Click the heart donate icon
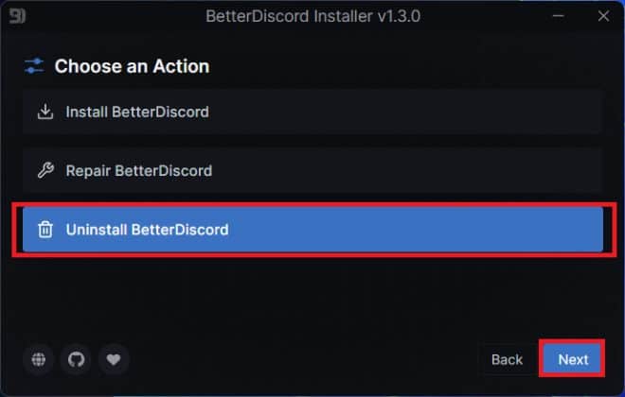This screenshot has height=397, width=625. pos(114,359)
